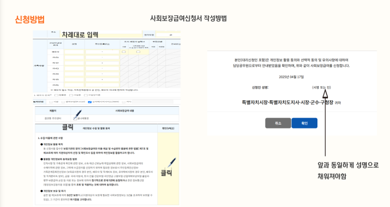Click the 개인정보 수집 및 활용 동의 header

[x=96, y=128]
